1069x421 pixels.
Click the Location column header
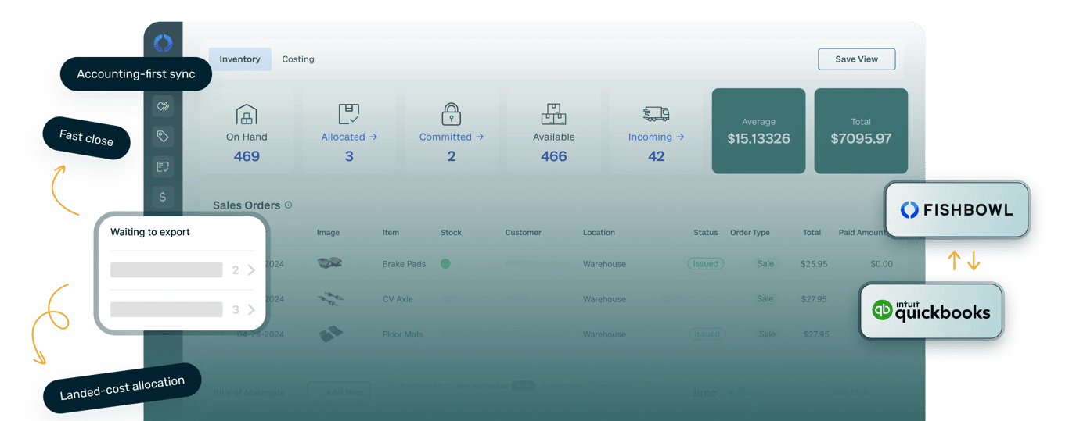(599, 233)
